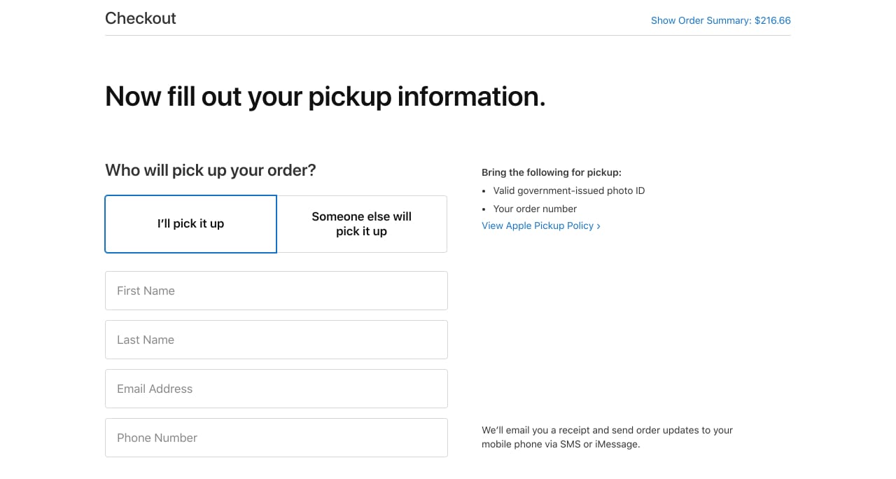Click the chevron after Apple Pickup Policy
The image size is (896, 479).
598,226
